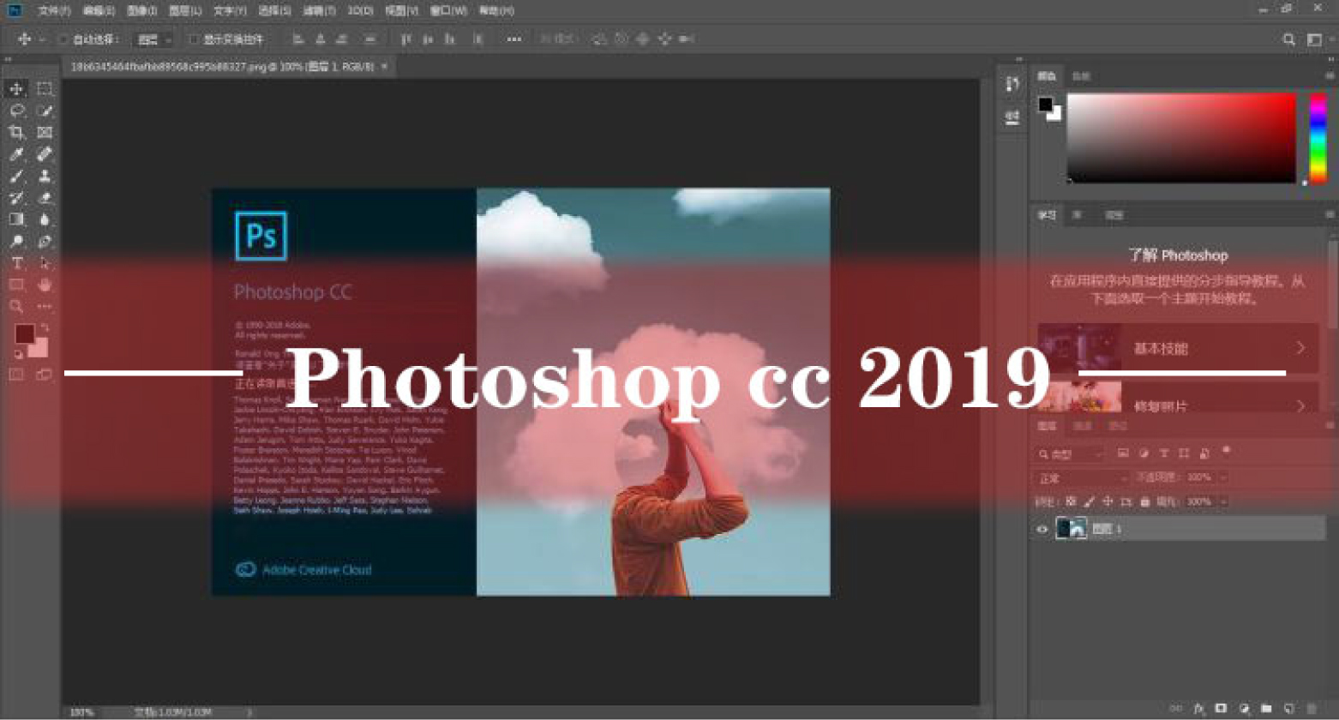
Task: Select the Move tool
Action: (x=15, y=87)
